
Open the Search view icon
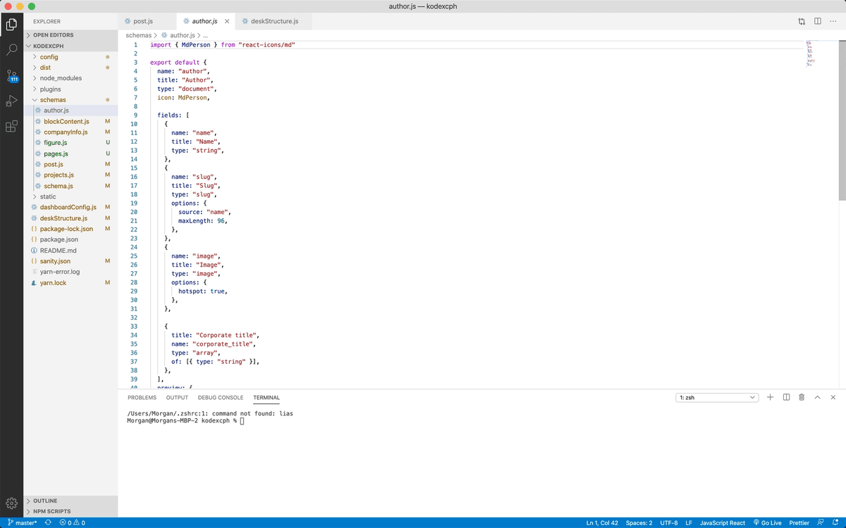point(11,50)
